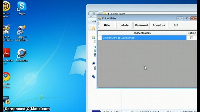This screenshot has height=112, width=200.
Task: Close the Folder Hider window
Action: tap(194, 18)
